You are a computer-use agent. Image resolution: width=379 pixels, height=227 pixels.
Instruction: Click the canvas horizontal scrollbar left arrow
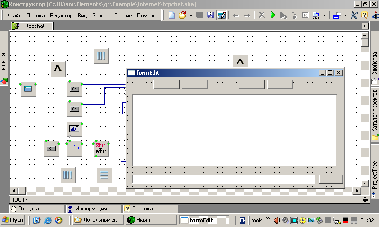point(14,191)
